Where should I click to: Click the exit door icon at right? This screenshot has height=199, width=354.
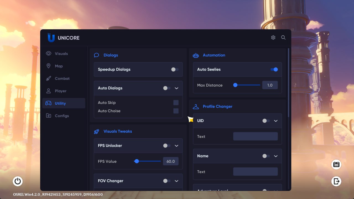point(336,181)
